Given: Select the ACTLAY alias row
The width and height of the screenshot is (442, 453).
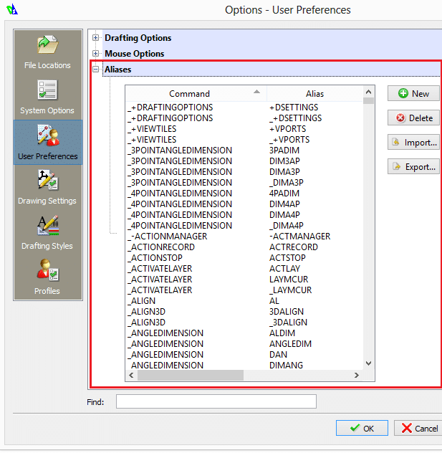Looking at the screenshot, I should pyautogui.click(x=244, y=268).
